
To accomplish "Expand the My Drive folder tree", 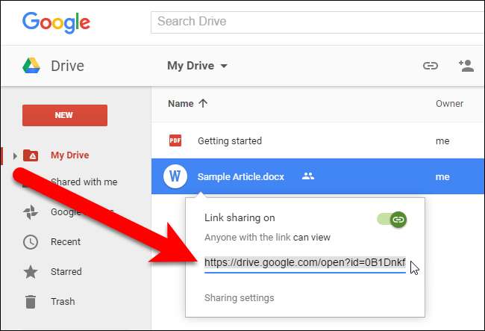I will [15, 155].
